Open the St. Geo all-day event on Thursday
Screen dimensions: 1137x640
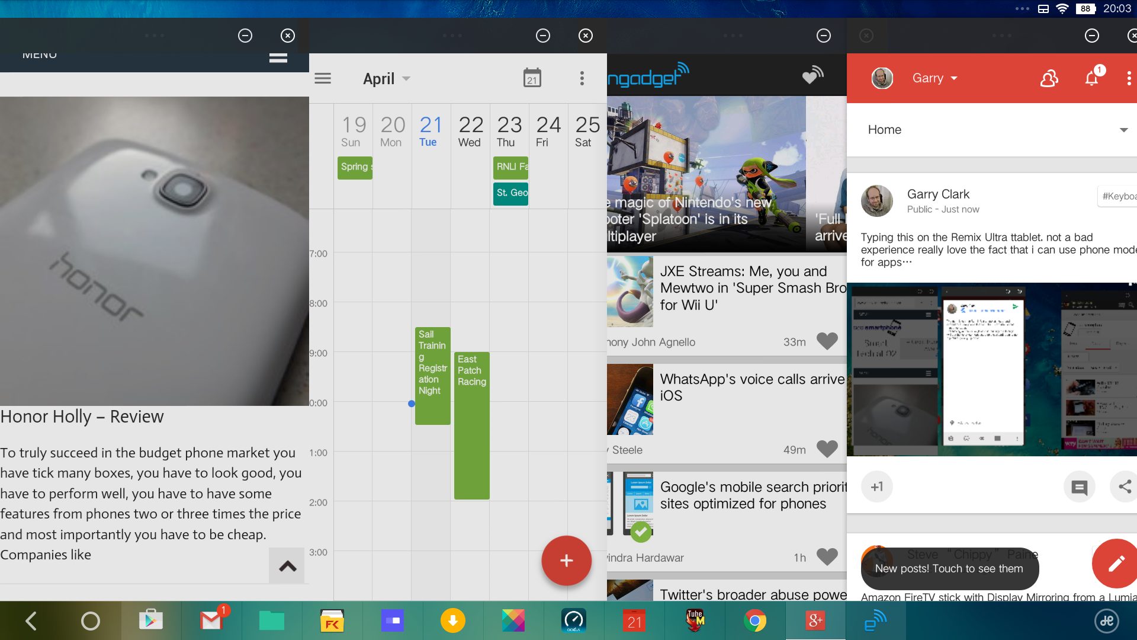tap(511, 193)
